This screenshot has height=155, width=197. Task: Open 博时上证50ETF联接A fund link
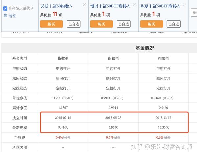point(110,6)
